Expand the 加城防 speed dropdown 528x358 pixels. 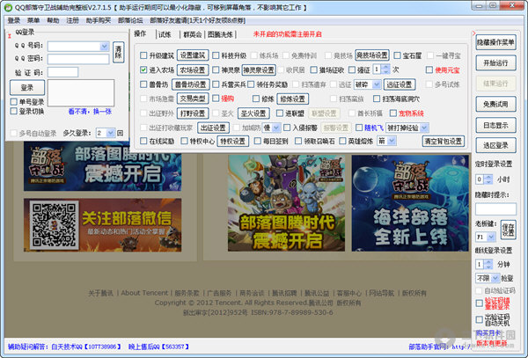click(275, 128)
